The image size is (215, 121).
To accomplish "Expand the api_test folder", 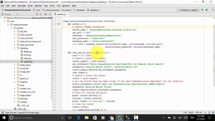I will point(15,31).
